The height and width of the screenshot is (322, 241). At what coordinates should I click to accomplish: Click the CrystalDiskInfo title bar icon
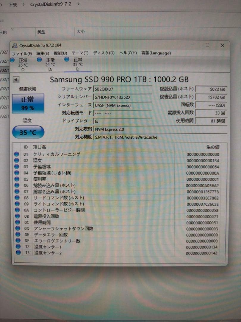(x=15, y=45)
